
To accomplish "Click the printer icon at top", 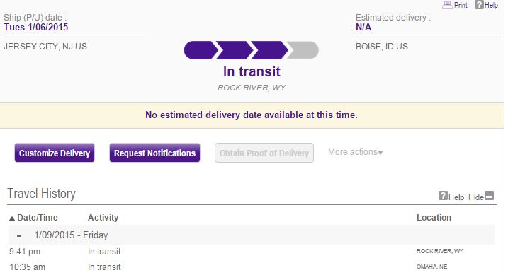I will (447, 5).
